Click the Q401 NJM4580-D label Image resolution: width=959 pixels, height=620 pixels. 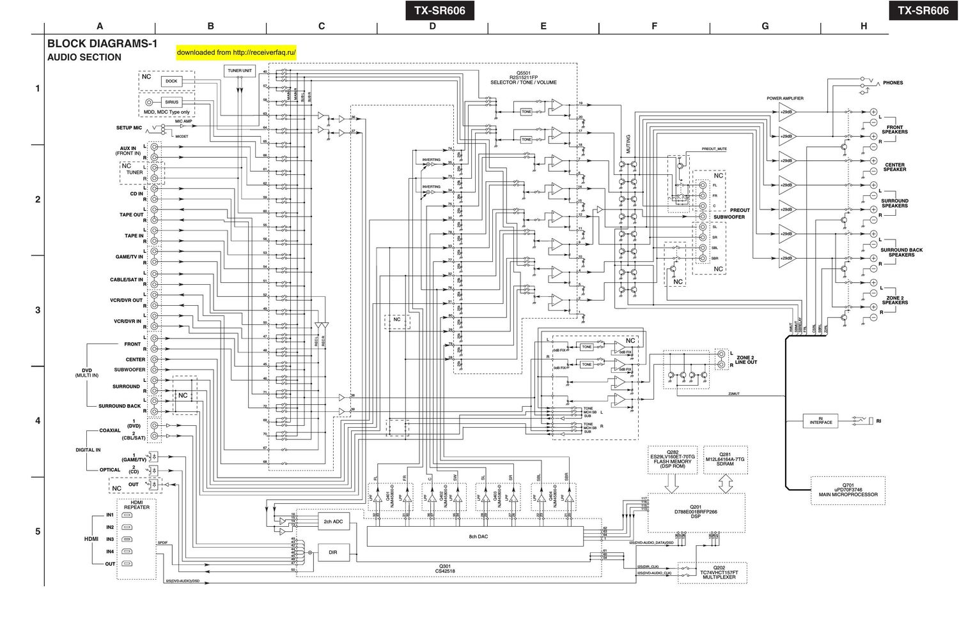[x=389, y=497]
